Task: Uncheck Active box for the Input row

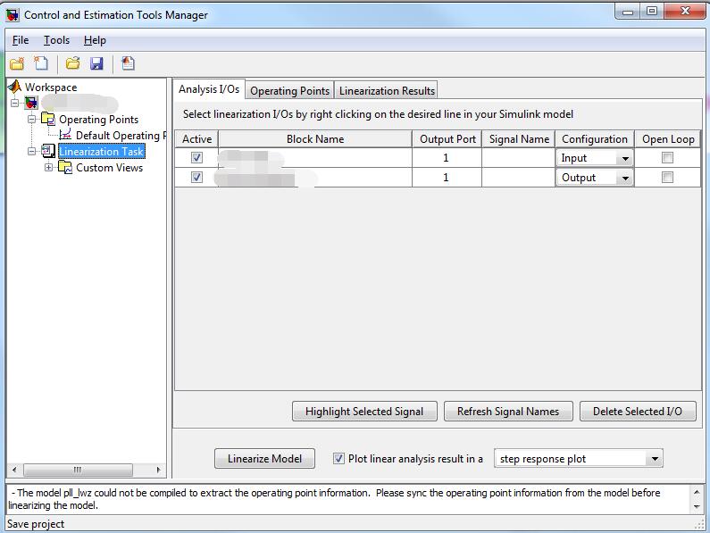Action: 197,158
